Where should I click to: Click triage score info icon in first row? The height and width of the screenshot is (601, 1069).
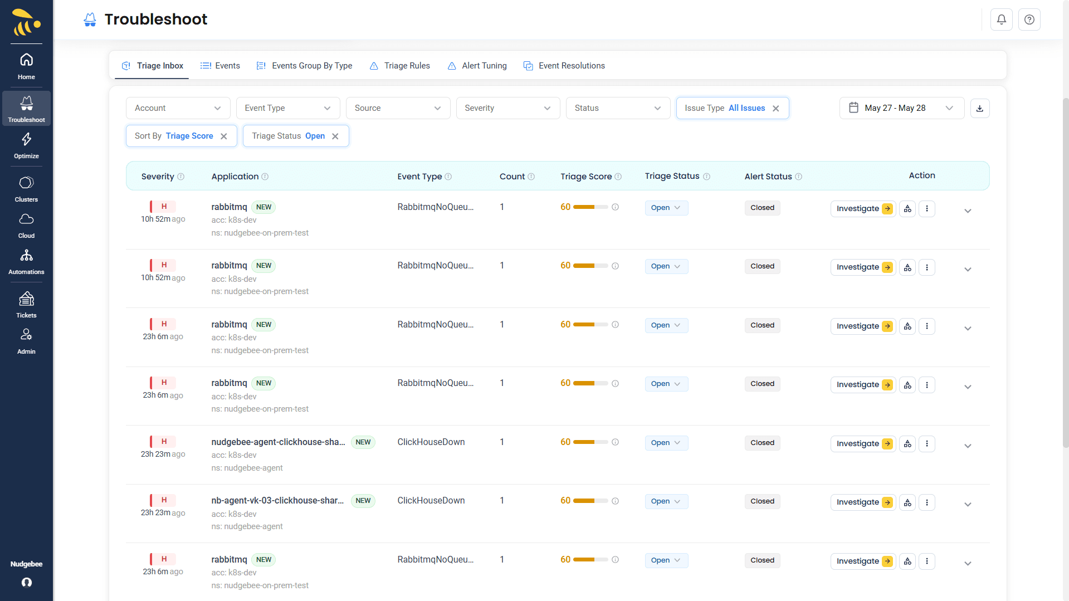(615, 207)
